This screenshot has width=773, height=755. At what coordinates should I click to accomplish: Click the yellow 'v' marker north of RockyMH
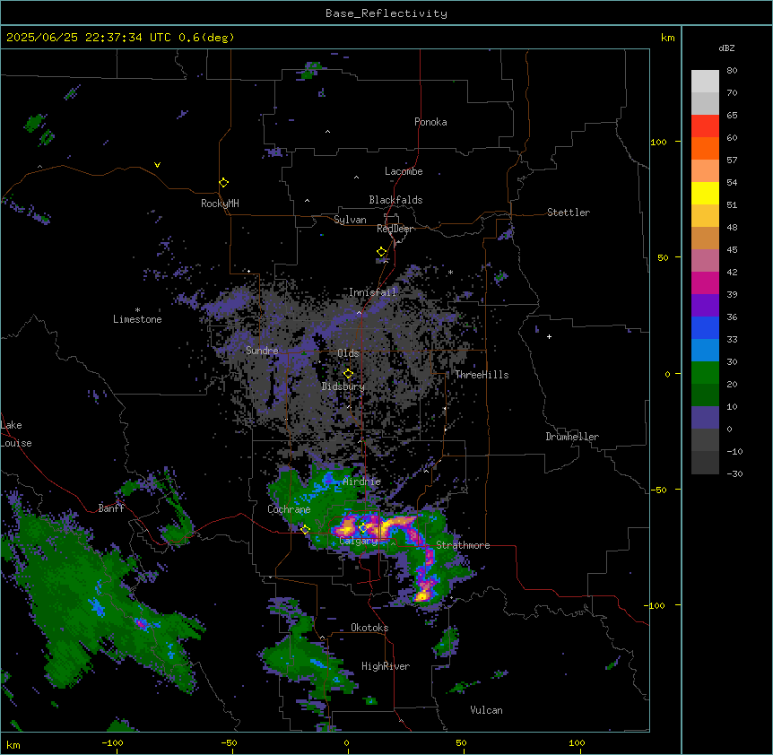pyautogui.click(x=157, y=165)
